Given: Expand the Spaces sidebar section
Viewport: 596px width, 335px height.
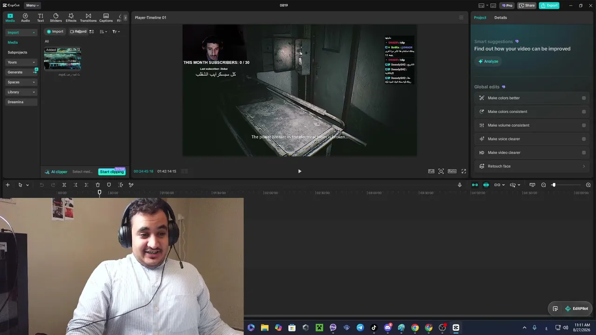Looking at the screenshot, I should pyautogui.click(x=21, y=82).
